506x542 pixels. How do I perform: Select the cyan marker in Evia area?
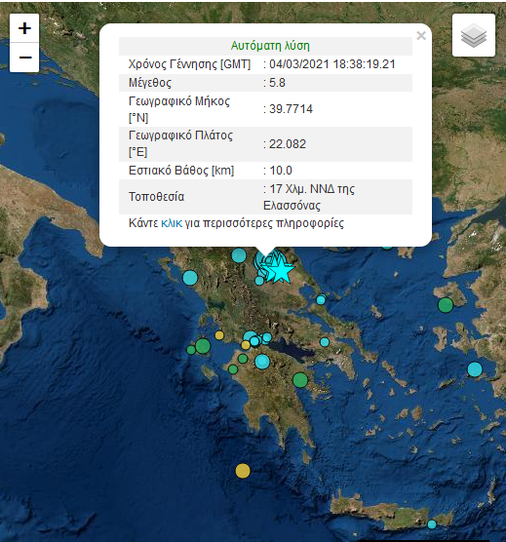[x=325, y=342]
